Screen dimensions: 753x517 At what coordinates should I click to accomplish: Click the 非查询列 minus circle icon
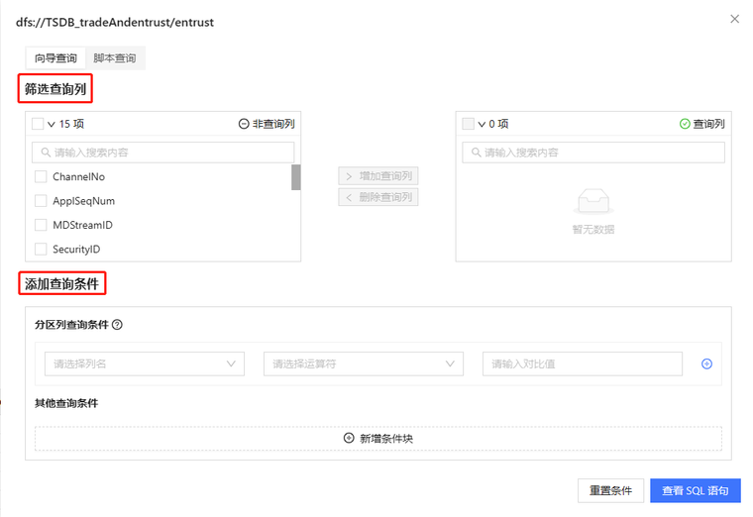244,125
